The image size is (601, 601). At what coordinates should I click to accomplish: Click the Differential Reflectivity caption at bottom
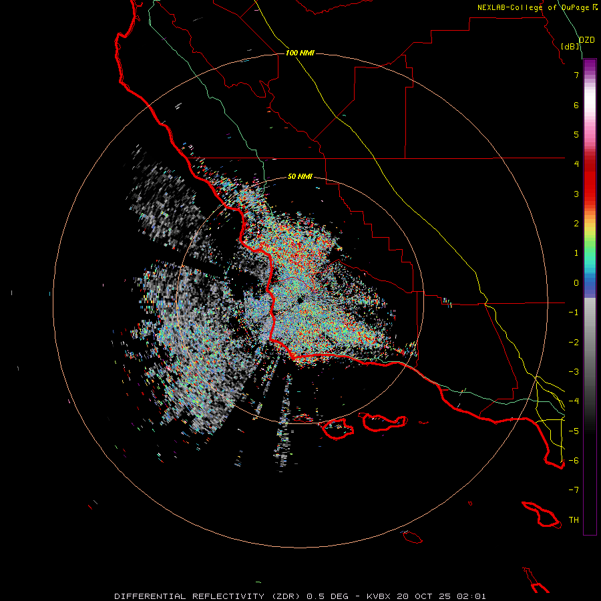click(300, 596)
